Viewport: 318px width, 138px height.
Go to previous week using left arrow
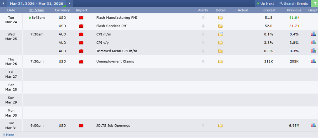coord(3,3)
